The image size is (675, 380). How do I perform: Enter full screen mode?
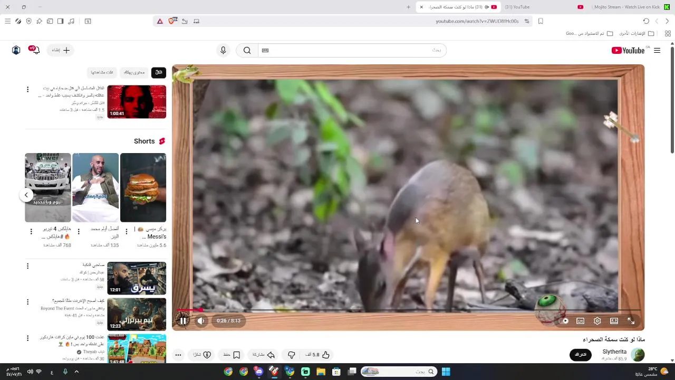631,321
